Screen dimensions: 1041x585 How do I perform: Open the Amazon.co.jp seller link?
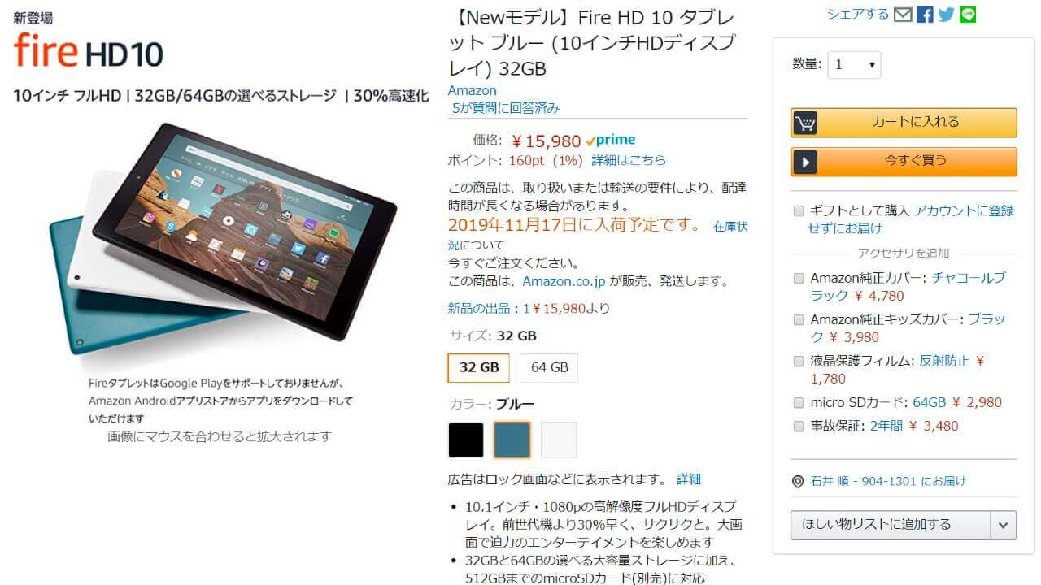(564, 281)
